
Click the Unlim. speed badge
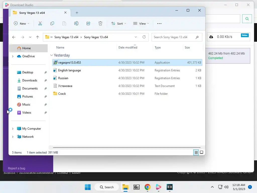(x=245, y=35)
